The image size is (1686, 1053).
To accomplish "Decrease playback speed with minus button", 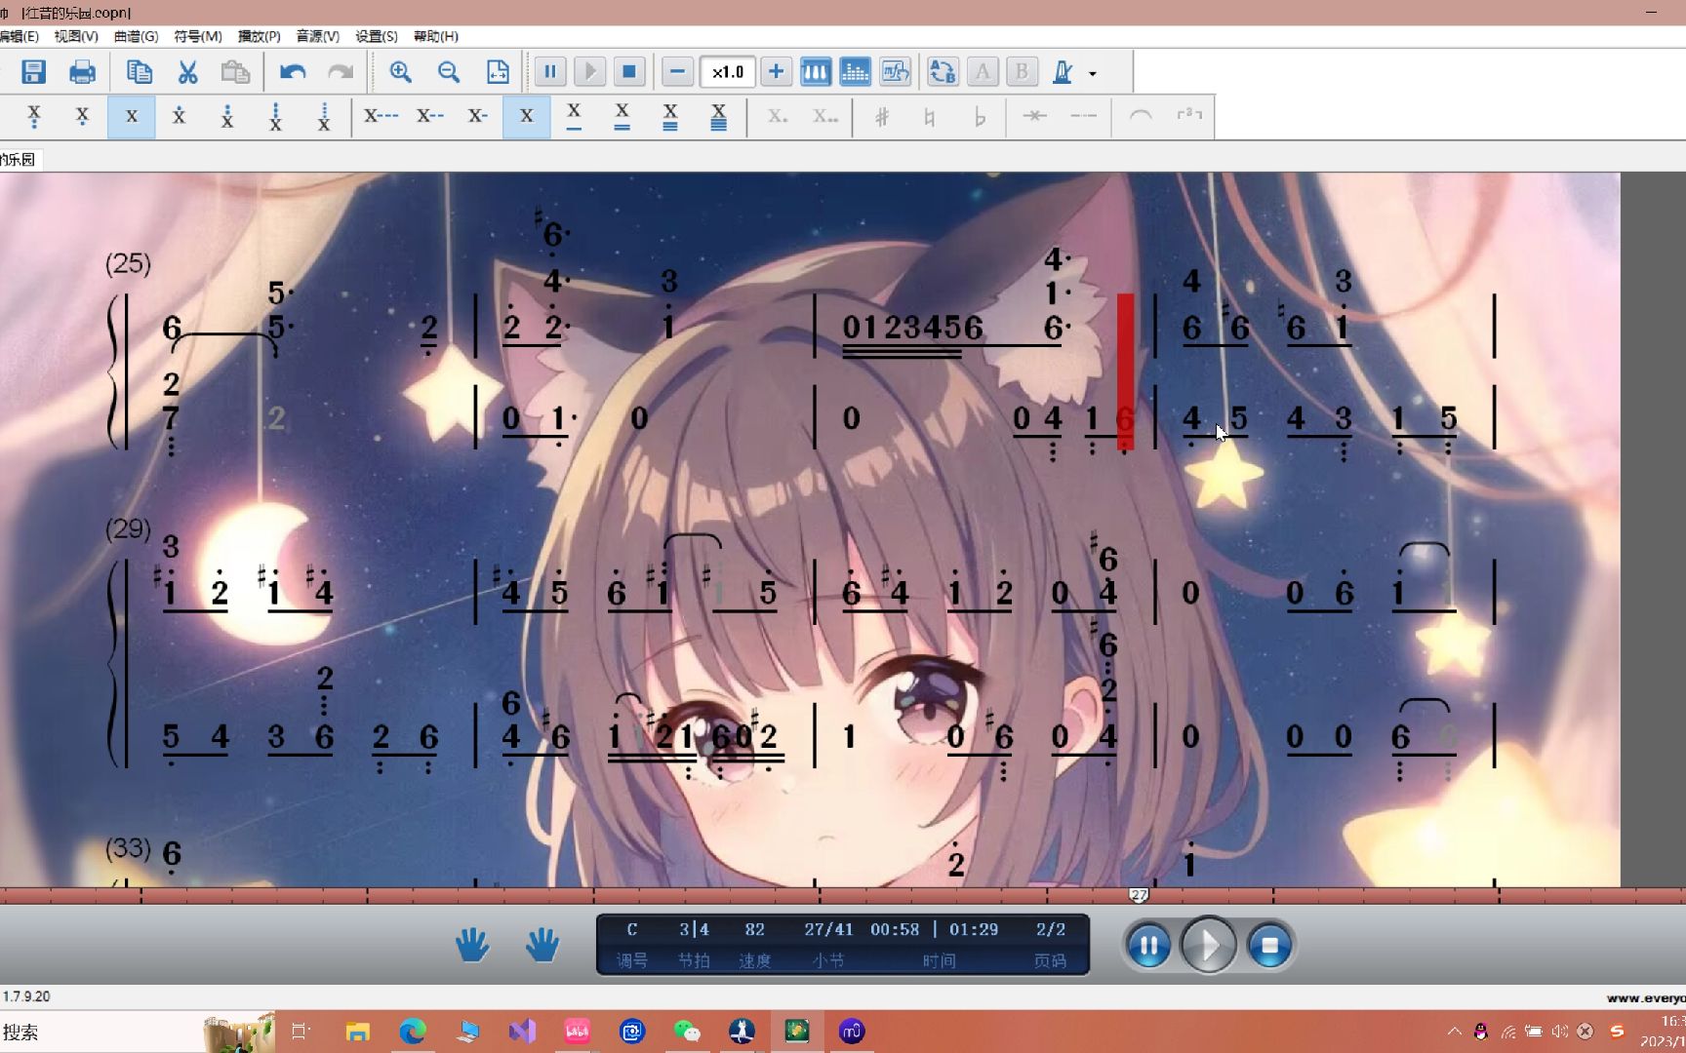I will [677, 71].
